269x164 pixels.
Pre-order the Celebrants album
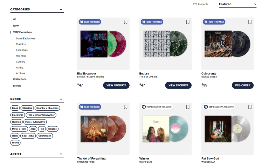click(242, 85)
